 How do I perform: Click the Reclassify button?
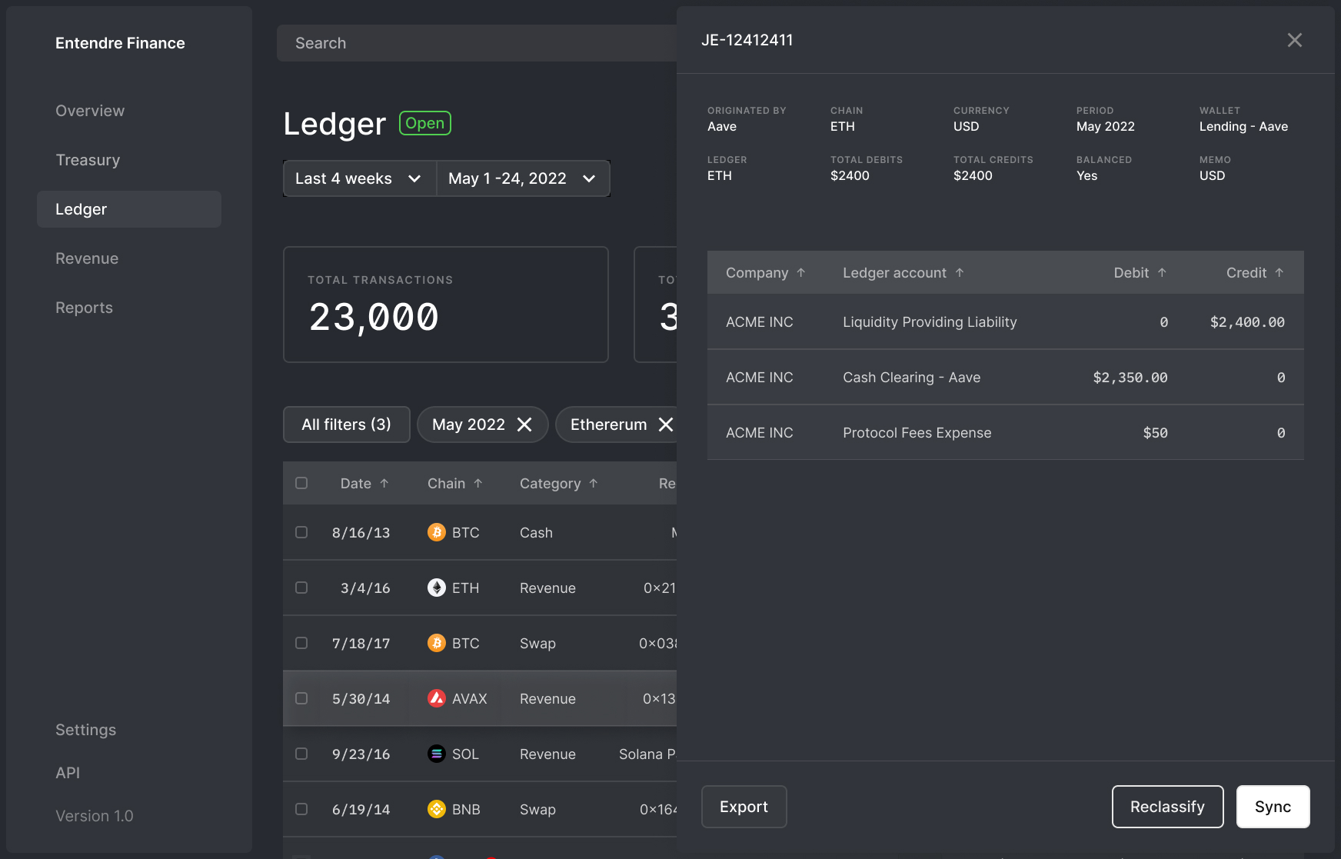tap(1167, 807)
